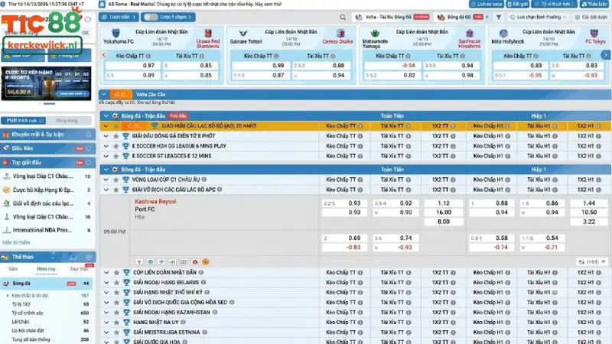Screen dimensions: 612x344
Task: Click info icon next to GIẢI NGOẠI HẠNG KAZAKHSTAN
Action: click(215, 313)
